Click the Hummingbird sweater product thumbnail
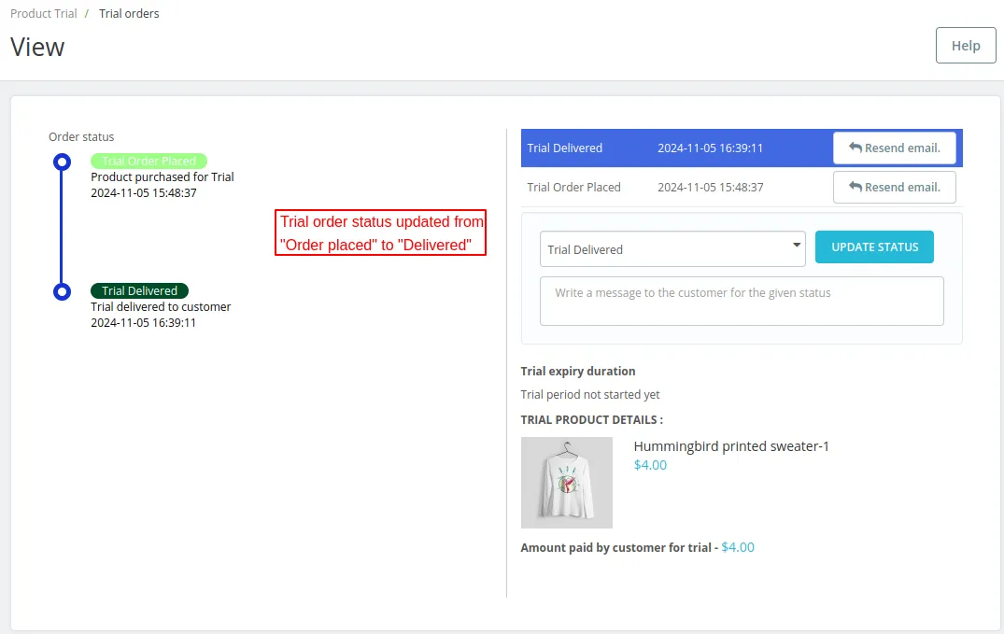Image resolution: width=1004 pixels, height=634 pixels. (x=566, y=483)
